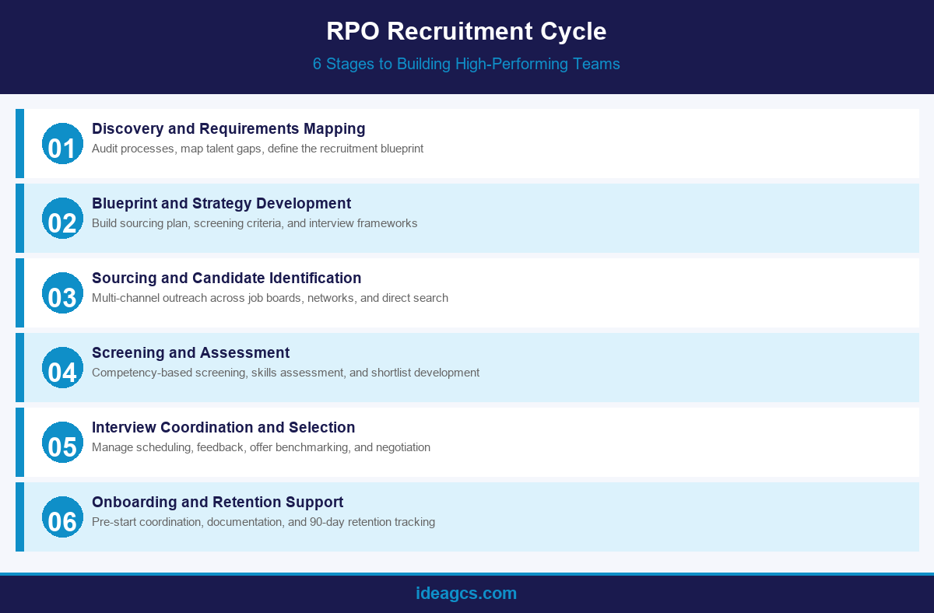Click the blue accent bar beside stage 01
Viewport: 934px width, 613px height.
click(19, 144)
